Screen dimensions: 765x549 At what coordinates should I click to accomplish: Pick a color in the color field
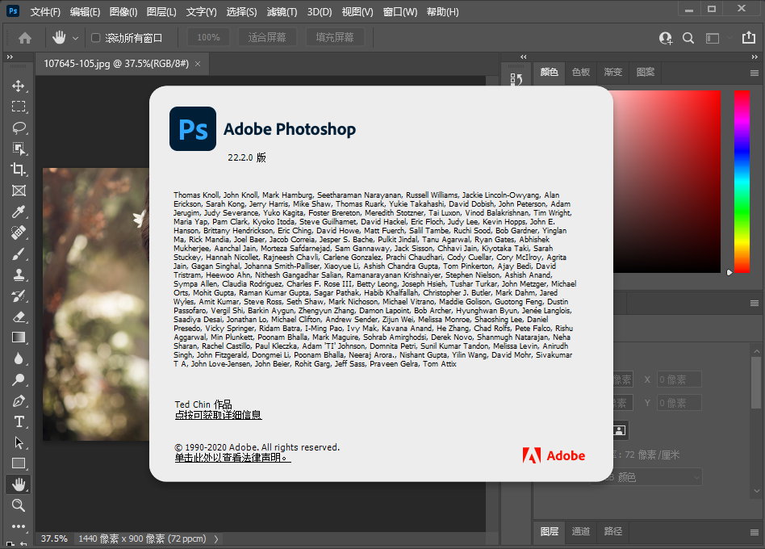[667, 182]
